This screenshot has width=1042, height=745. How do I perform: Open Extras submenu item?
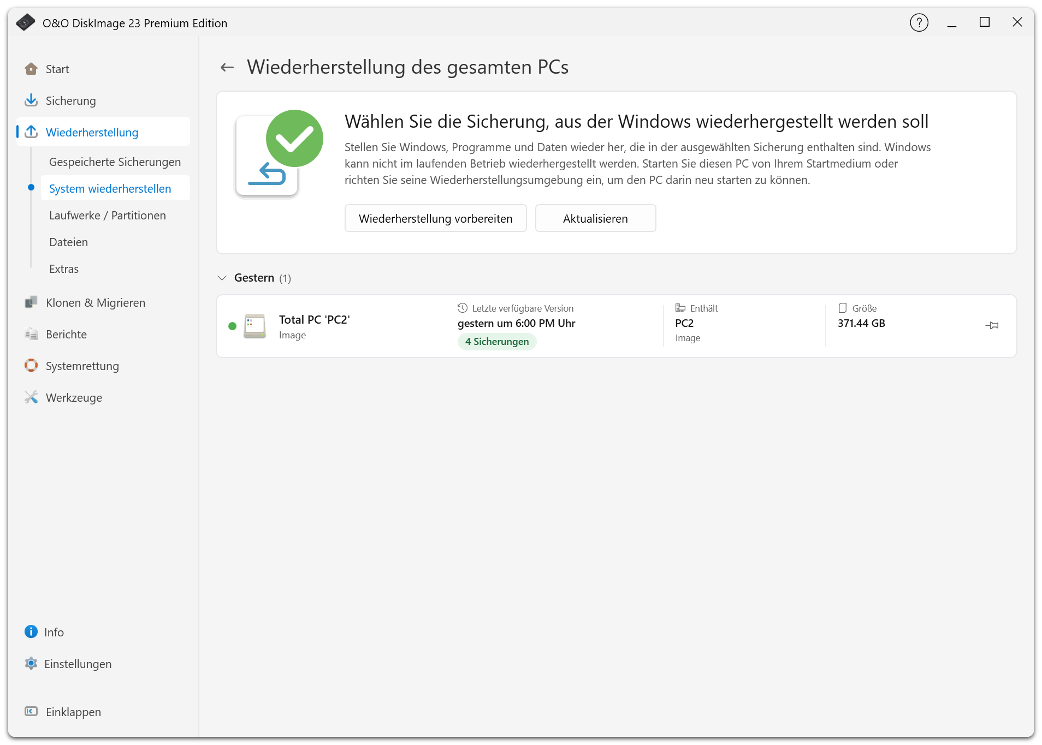point(115,269)
